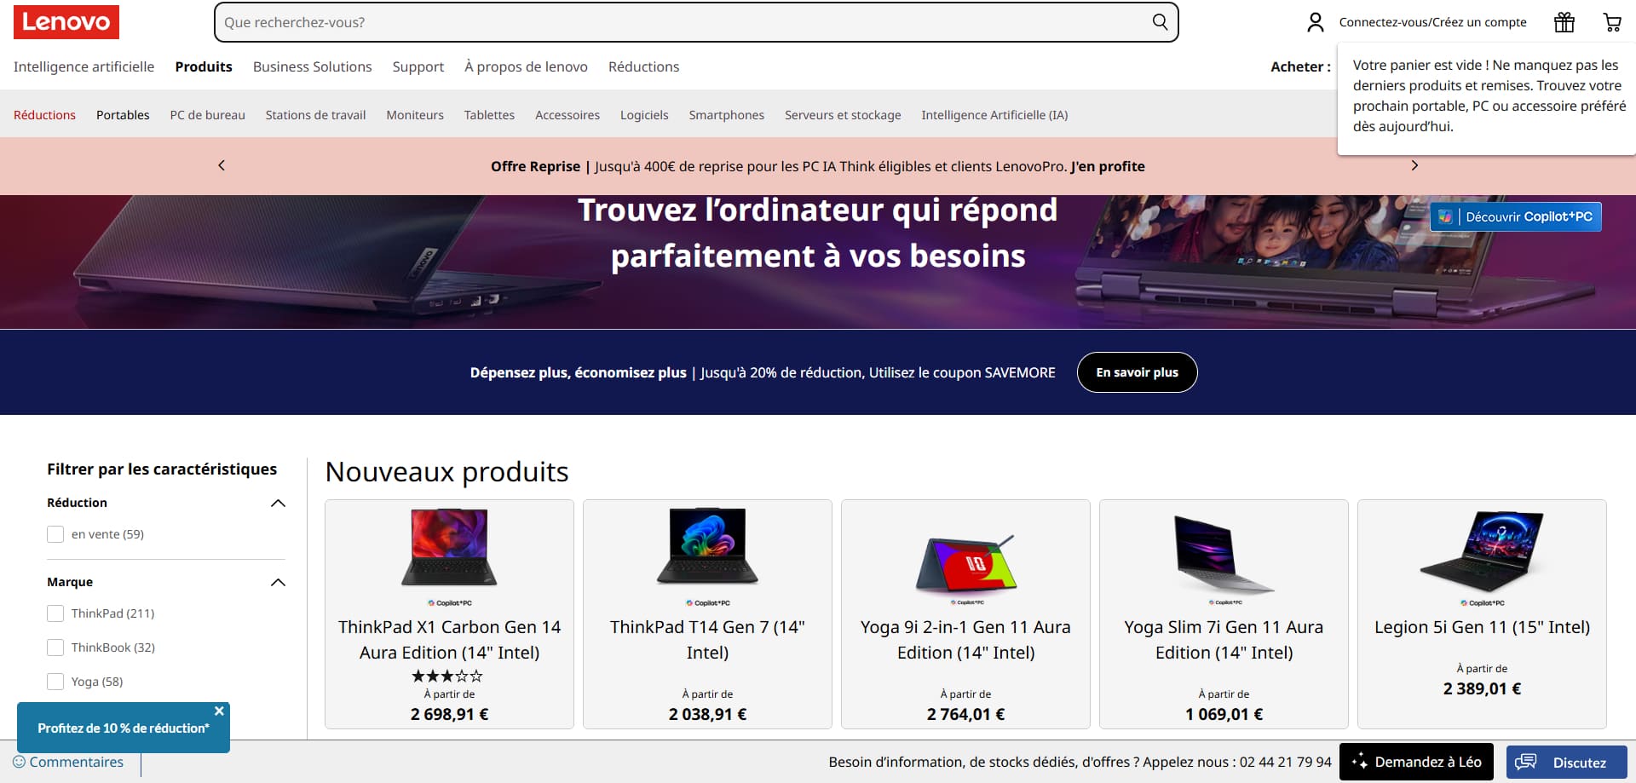
Task: Click the 'Nouveaux produits' heading
Action: 446,472
